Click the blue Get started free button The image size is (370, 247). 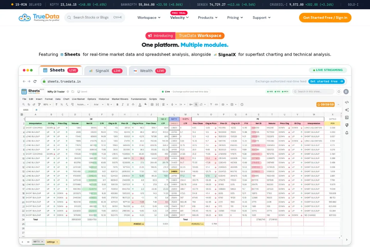(326, 81)
